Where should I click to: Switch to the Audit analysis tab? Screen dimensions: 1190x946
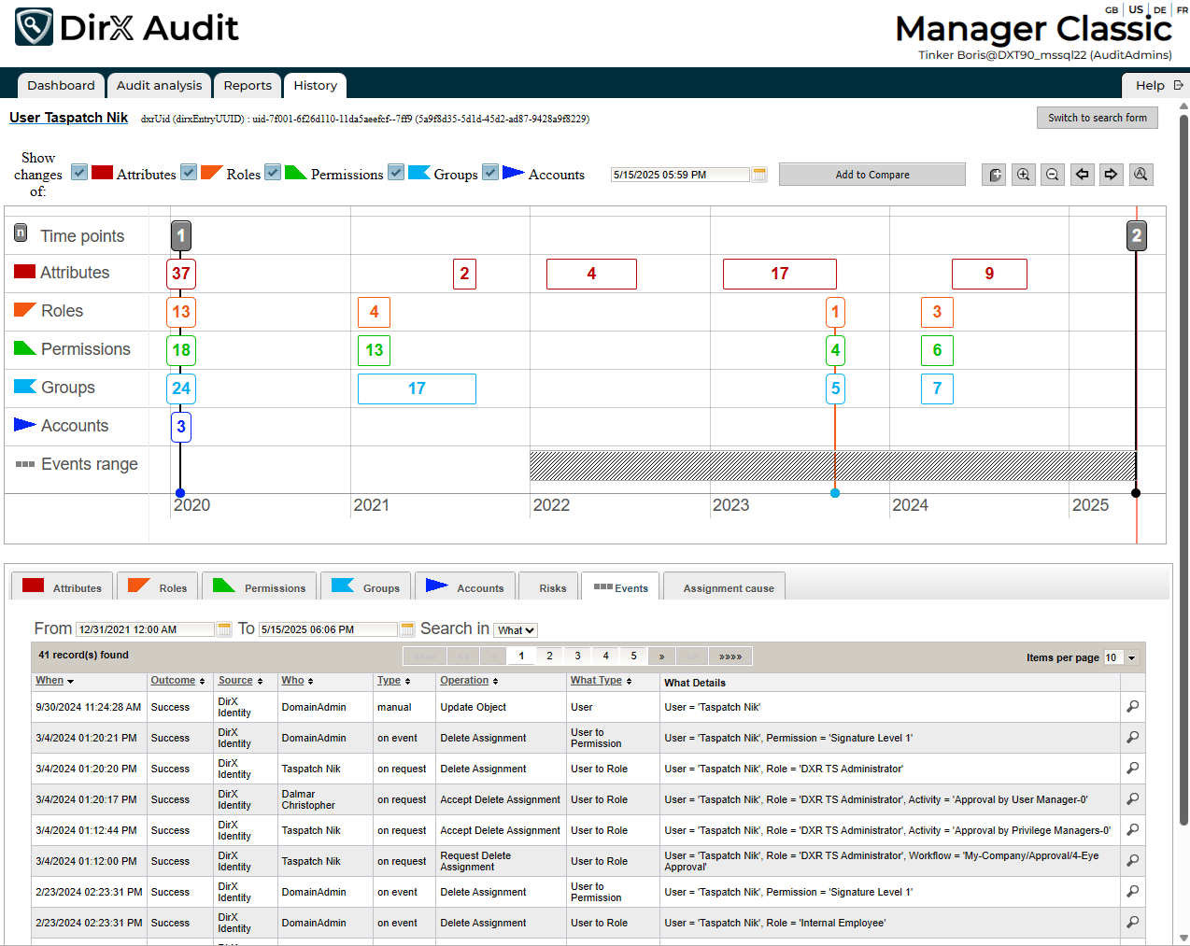click(x=159, y=85)
